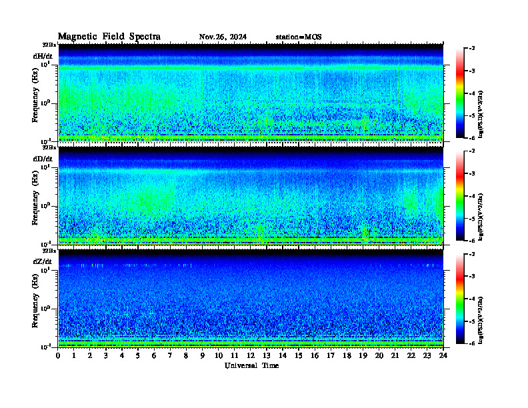Click the "-6" value on the dZ/dt color scale
Image resolution: width=528 pixels, height=408 pixels.
pyautogui.click(x=472, y=343)
